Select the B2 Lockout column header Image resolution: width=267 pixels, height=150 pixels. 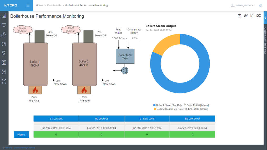click(x=102, y=119)
